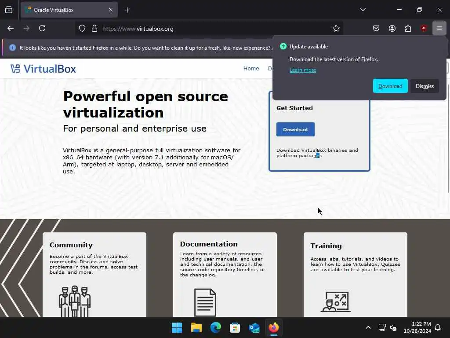Click the Community people illustration
Screen dimensions: 450x338
point(75,301)
